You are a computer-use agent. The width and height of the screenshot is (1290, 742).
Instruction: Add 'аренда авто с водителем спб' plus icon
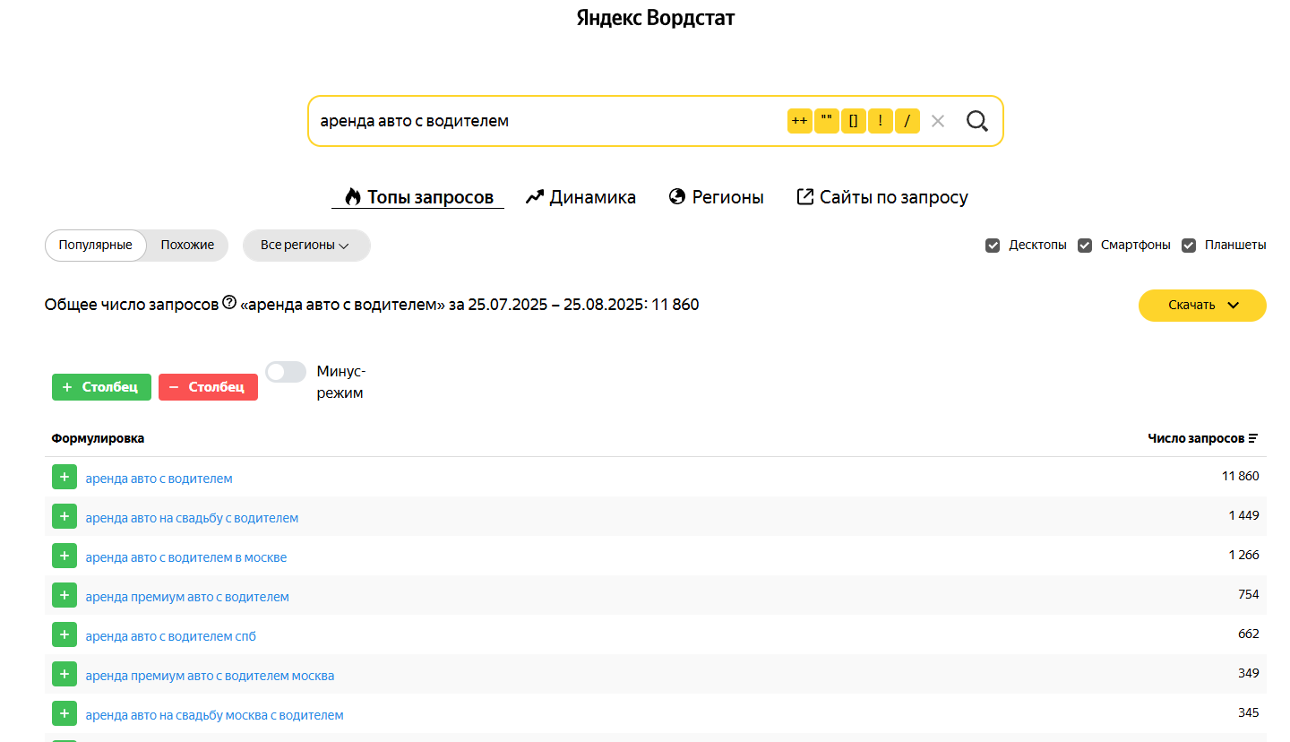(64, 635)
